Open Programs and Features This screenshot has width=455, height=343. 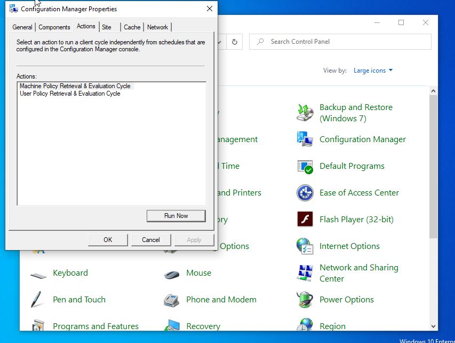coord(96,326)
